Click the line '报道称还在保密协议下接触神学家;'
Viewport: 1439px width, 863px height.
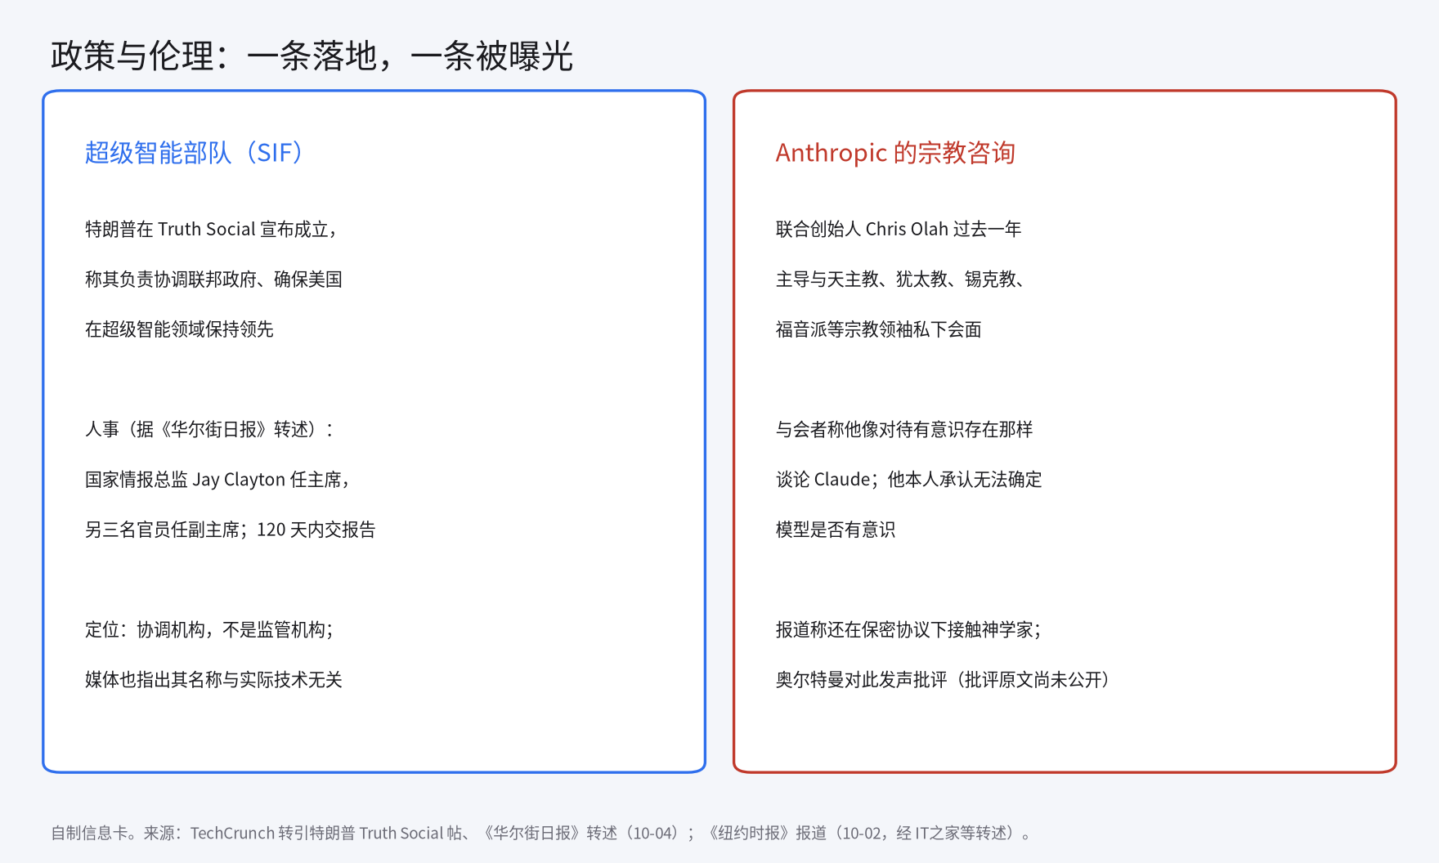[909, 630]
